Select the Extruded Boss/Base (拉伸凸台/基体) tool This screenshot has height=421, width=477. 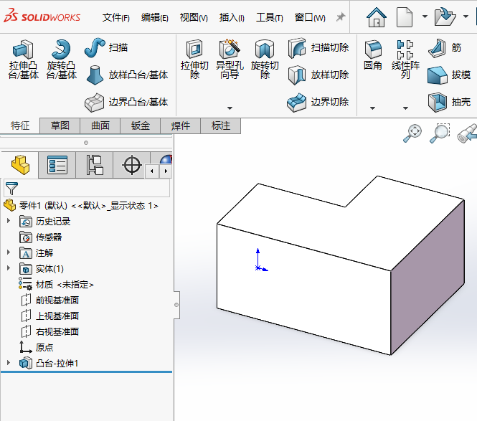tap(24, 60)
